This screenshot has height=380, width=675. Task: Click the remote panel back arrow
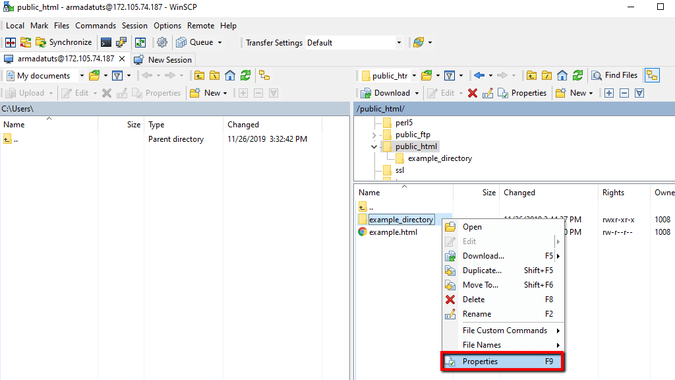point(479,76)
